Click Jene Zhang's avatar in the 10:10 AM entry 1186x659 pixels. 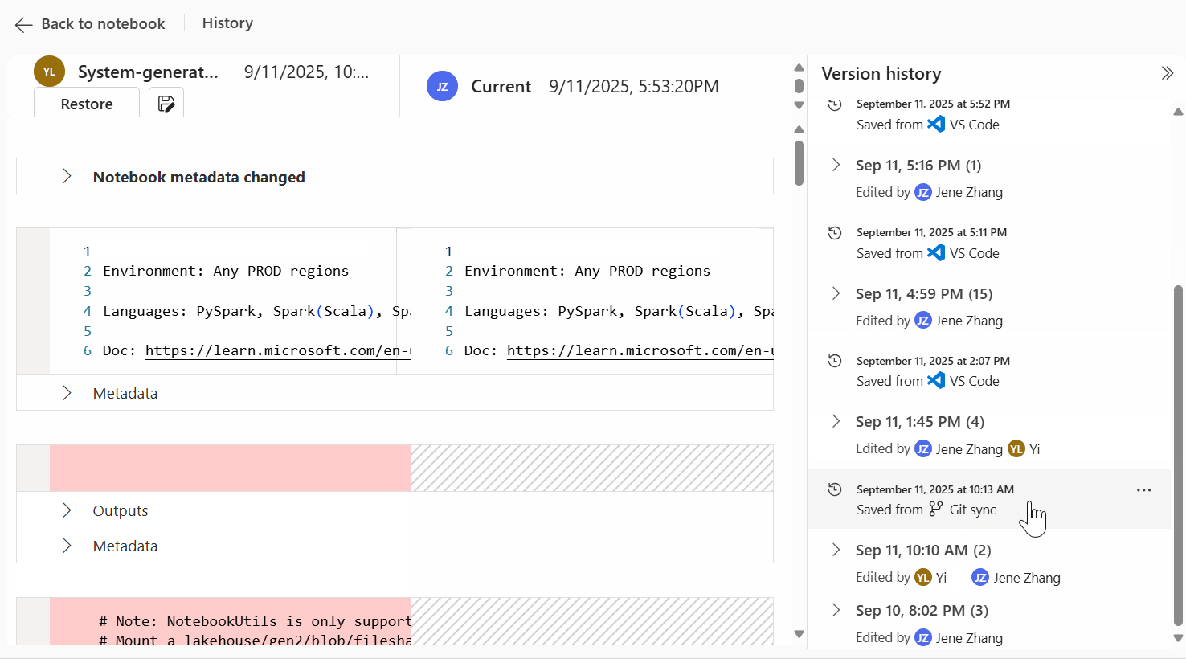click(979, 577)
